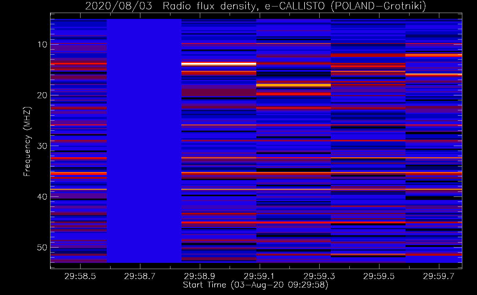Click the time tick label '29:59.7'

(439, 276)
